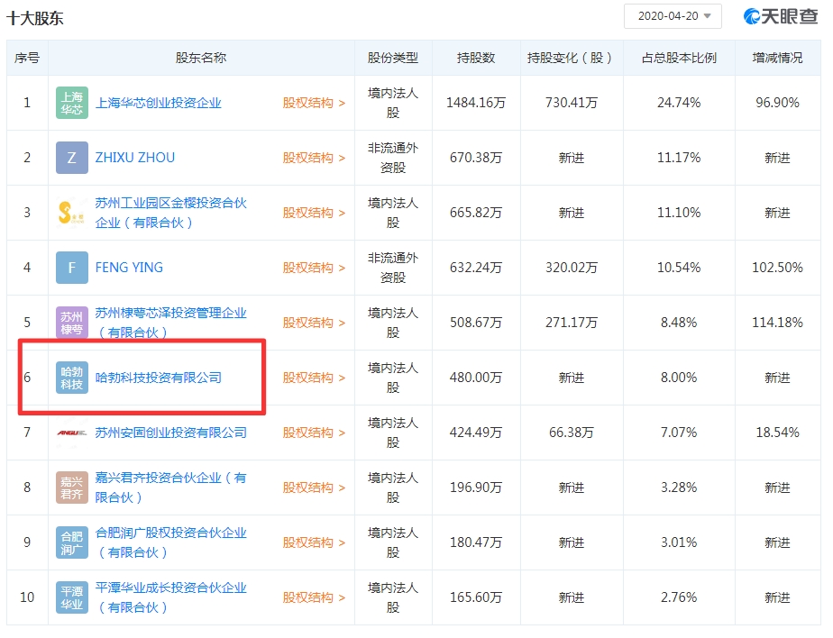Image resolution: width=833 pixels, height=638 pixels.
Task: Select the 102.50% change cell
Action: click(x=778, y=268)
